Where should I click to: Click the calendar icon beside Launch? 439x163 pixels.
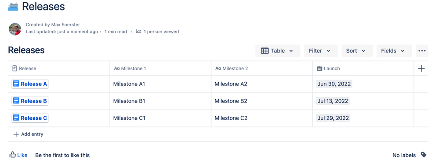[319, 68]
